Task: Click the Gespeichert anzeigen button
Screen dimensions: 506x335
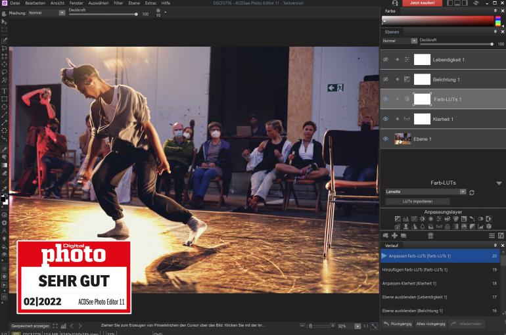Action: click(x=31, y=326)
